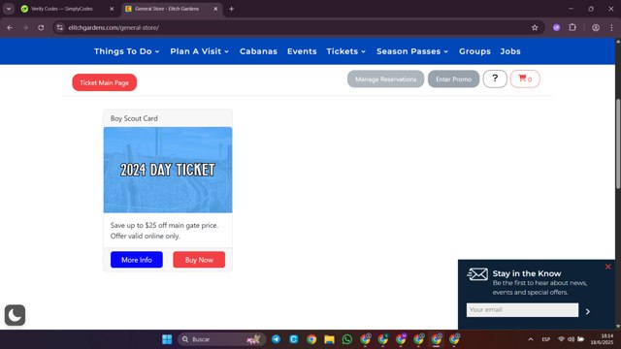Click the Ticket Main Page button
The height and width of the screenshot is (349, 621).
coord(104,82)
